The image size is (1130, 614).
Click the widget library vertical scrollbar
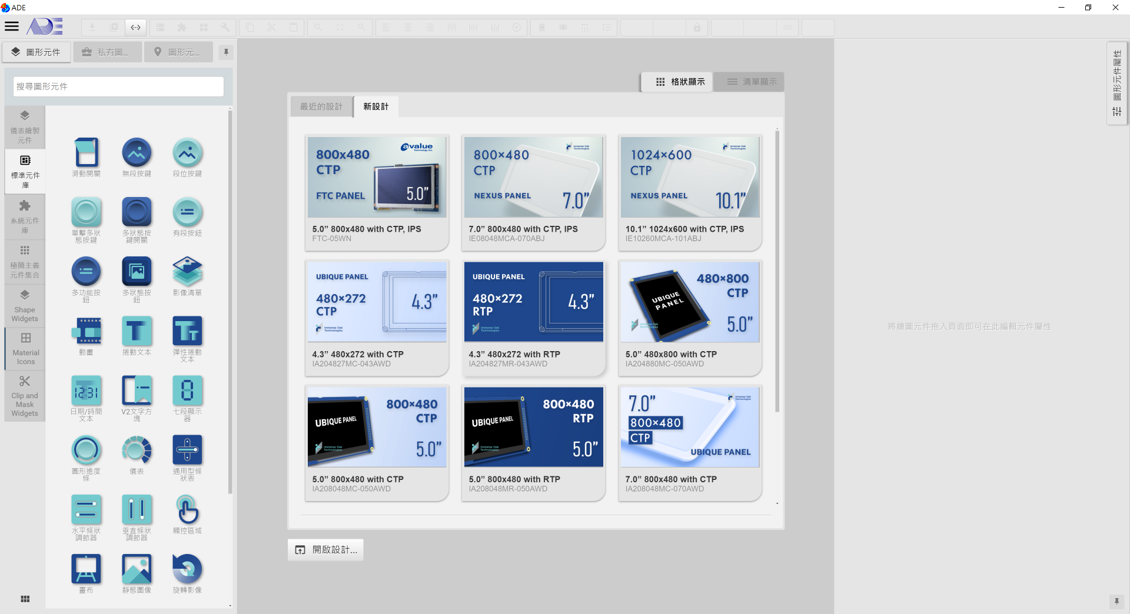pyautogui.click(x=230, y=303)
